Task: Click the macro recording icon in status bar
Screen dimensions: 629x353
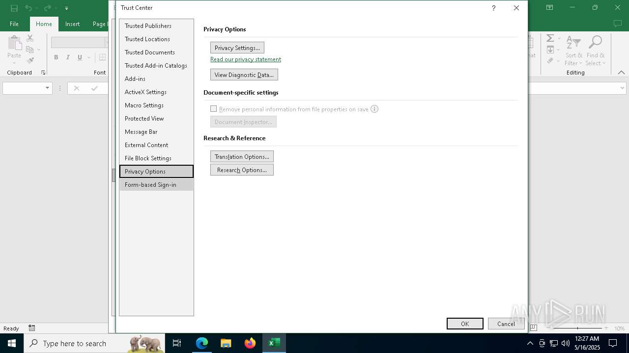Action: point(31,328)
